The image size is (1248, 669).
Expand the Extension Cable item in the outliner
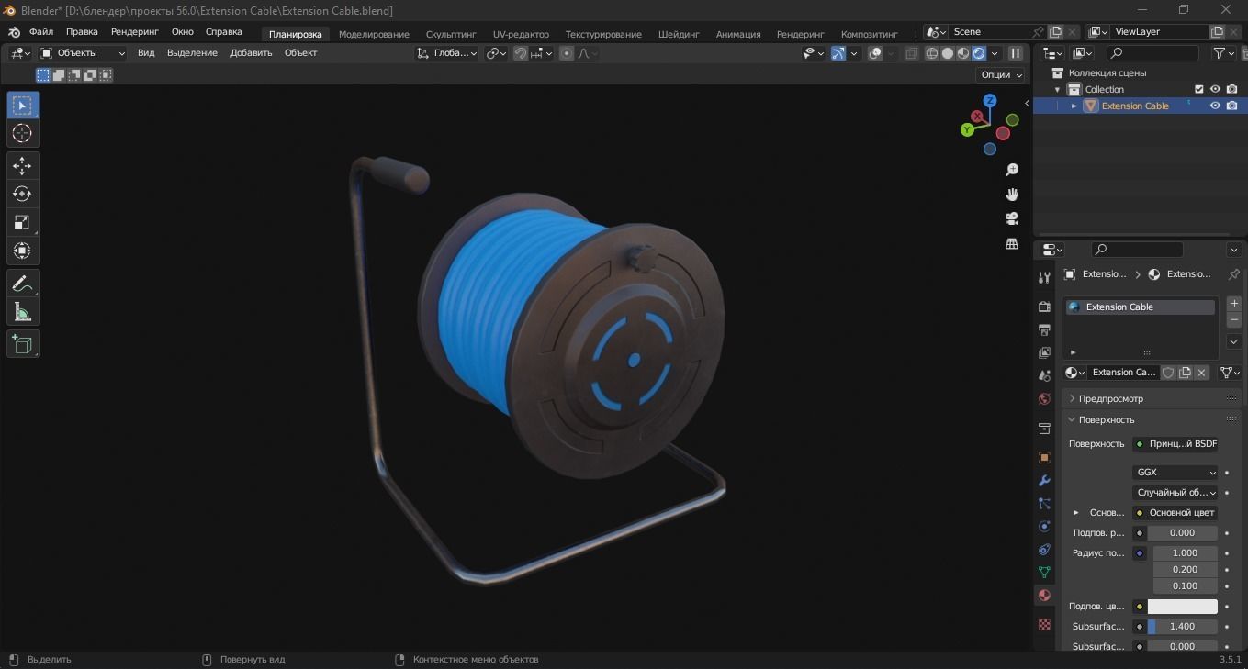[x=1074, y=106]
